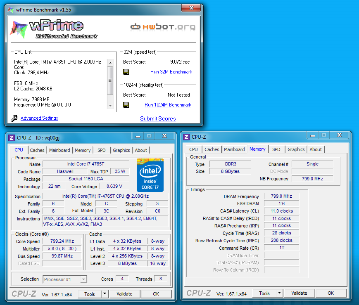The width and height of the screenshot is (359, 305).
Task: Click Validate in right CPU-Z window
Action: [x=299, y=293]
